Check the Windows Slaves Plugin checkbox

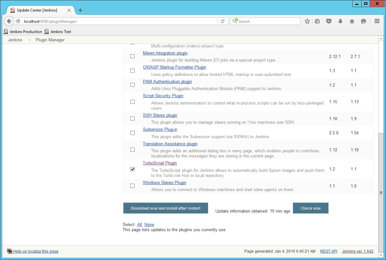point(132,185)
